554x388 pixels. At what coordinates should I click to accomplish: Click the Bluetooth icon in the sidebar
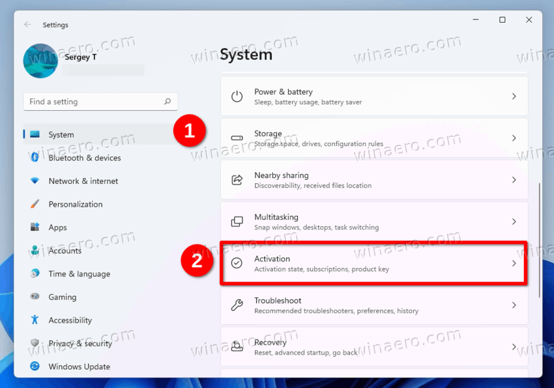[35, 157]
